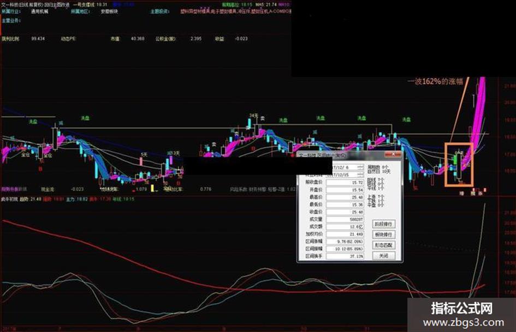Screen dimensions: 516x332
Task: Click the 所属行业 label at the top
Action: click(x=11, y=11)
